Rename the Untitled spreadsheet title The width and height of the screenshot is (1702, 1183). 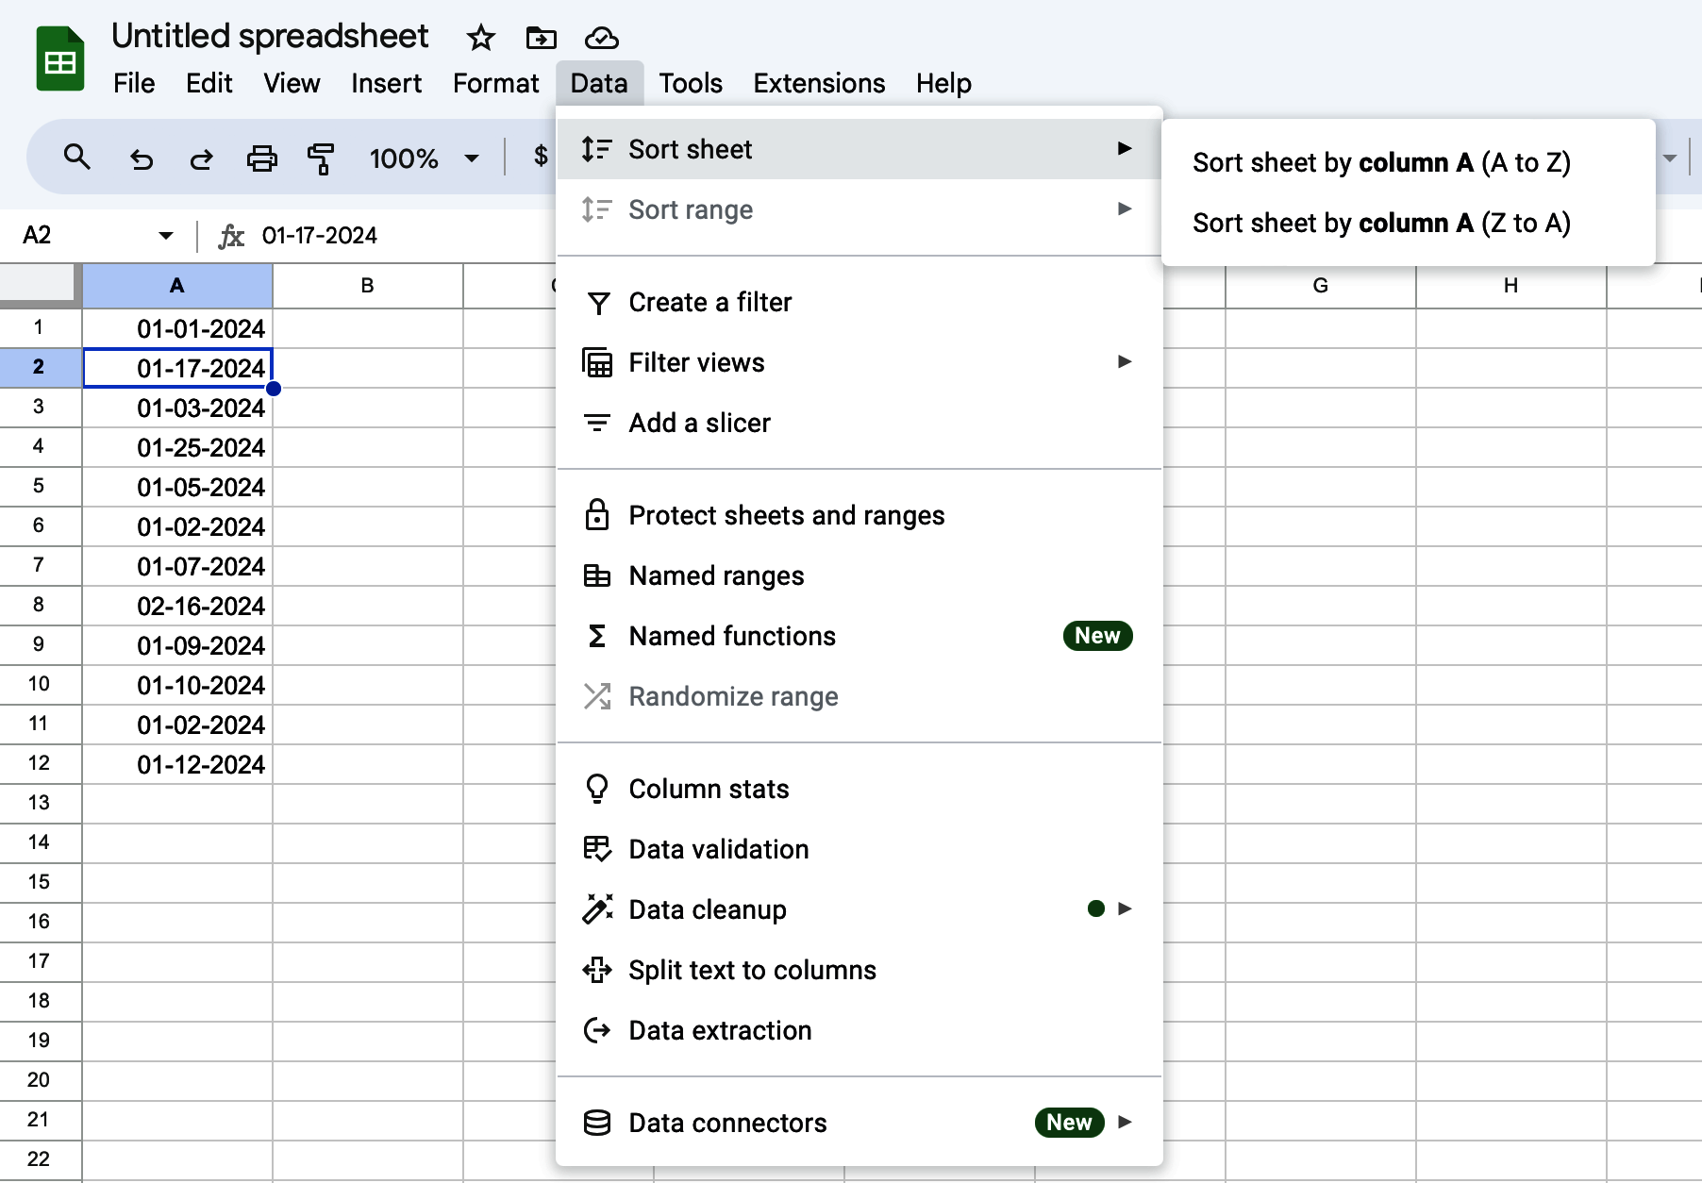click(x=270, y=36)
